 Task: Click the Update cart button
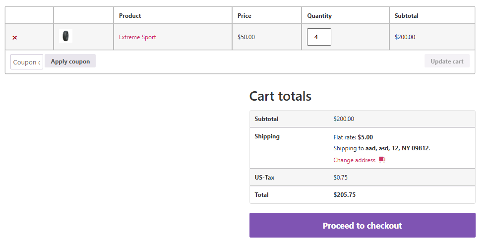(446, 61)
